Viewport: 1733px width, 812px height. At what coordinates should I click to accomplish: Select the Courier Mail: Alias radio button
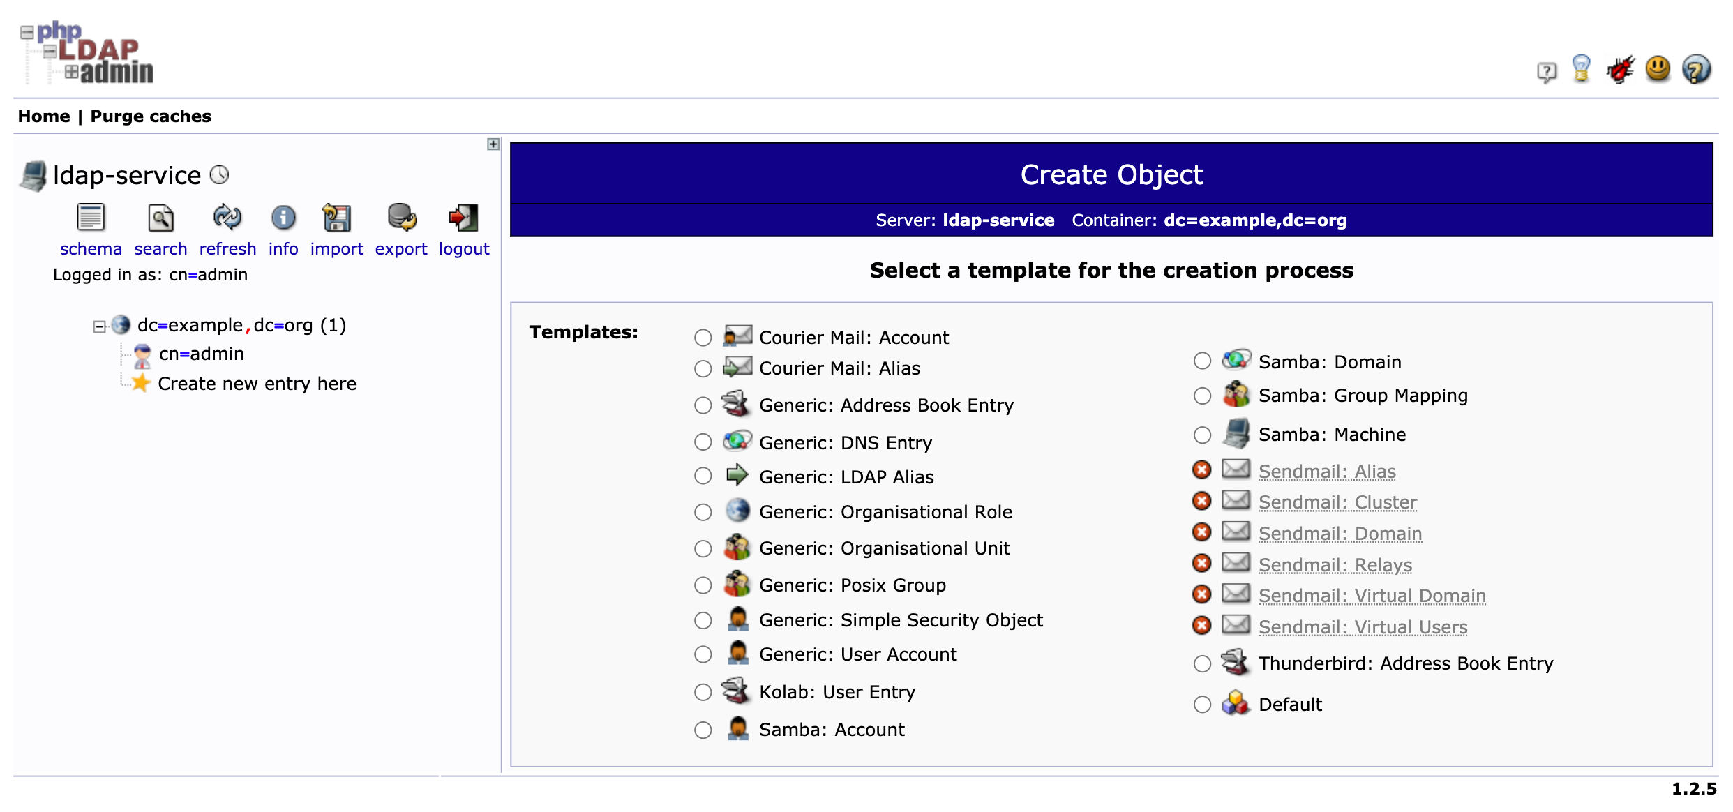click(x=703, y=368)
